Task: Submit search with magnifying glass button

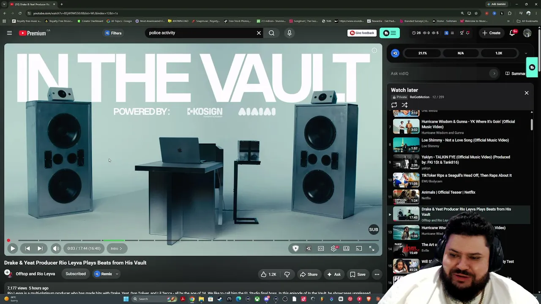Action: 271,33
